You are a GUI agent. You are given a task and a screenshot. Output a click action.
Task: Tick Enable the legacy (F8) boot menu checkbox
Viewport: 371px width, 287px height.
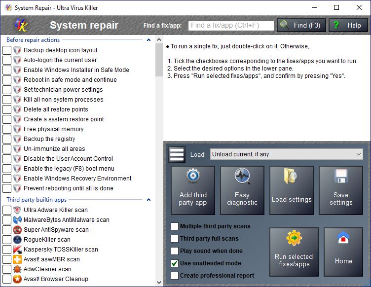pyautogui.click(x=7, y=169)
